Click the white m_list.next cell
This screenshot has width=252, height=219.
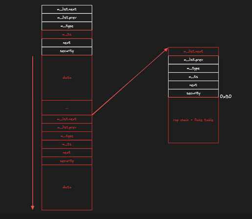tap(67, 9)
